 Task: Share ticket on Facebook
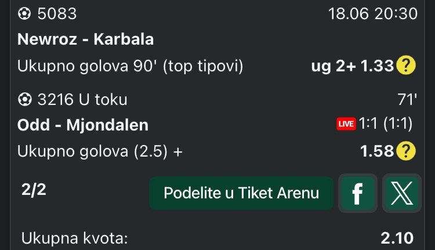[x=358, y=193]
